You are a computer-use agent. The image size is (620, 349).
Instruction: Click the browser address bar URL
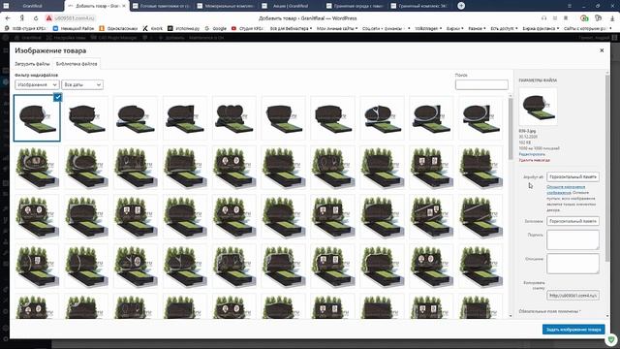pyautogui.click(x=75, y=18)
